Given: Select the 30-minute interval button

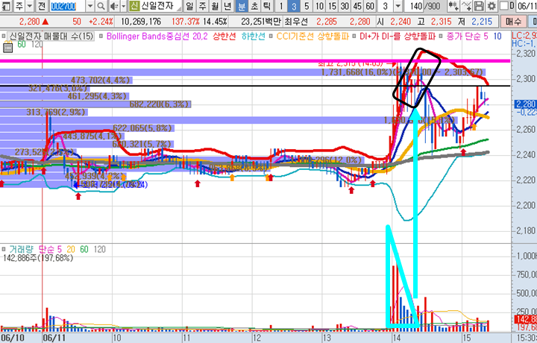Looking at the screenshot, I should point(345,6).
